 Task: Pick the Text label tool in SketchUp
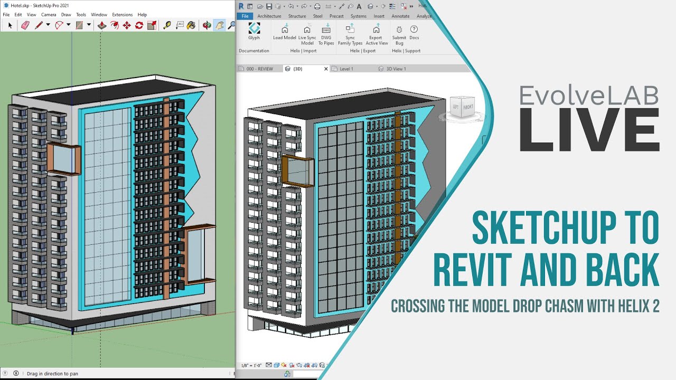click(x=180, y=25)
